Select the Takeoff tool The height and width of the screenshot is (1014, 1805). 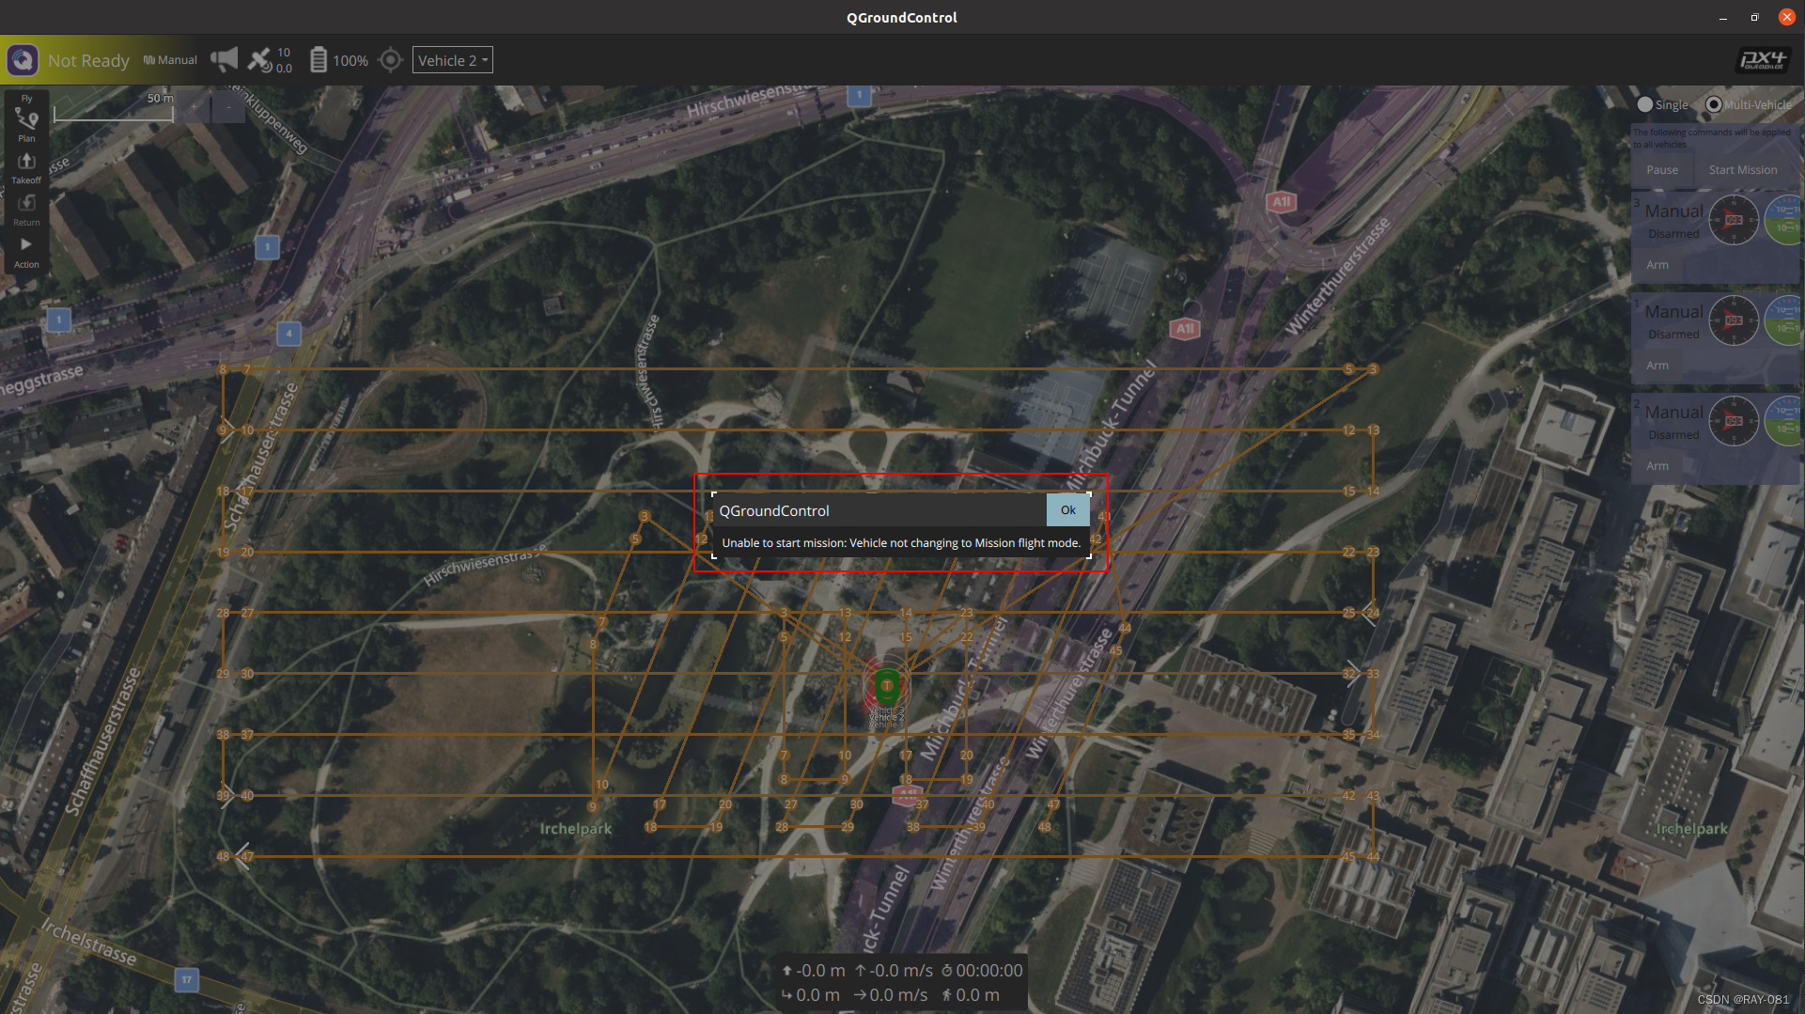click(26, 167)
